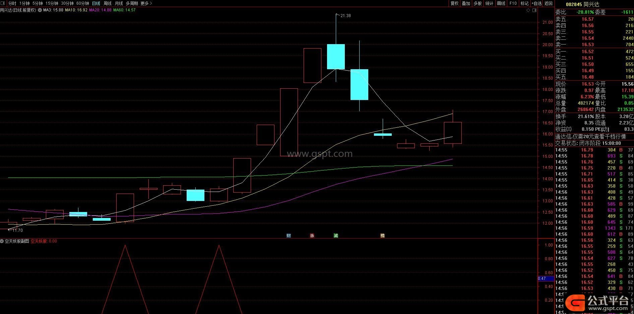Image resolution: width=634 pixels, height=314 pixels.
Task: Click the 复权 toolbar button
Action: tap(454, 3)
